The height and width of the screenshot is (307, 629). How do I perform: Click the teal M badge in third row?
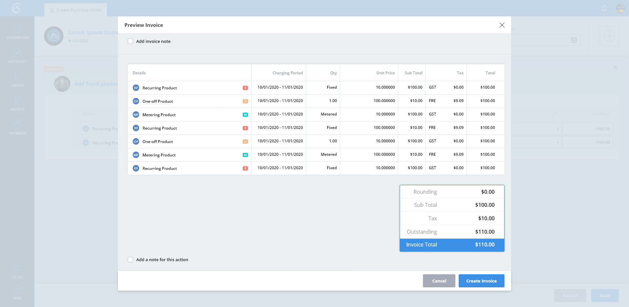(245, 115)
